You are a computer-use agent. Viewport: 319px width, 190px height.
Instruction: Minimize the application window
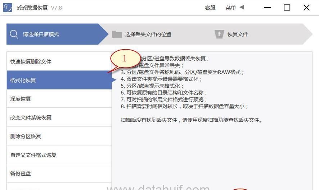267,8
